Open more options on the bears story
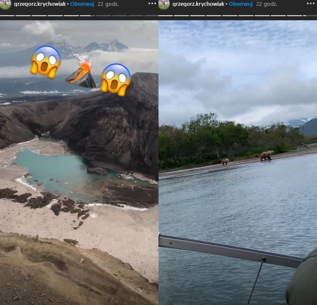The height and width of the screenshot is (305, 317). [x=311, y=4]
